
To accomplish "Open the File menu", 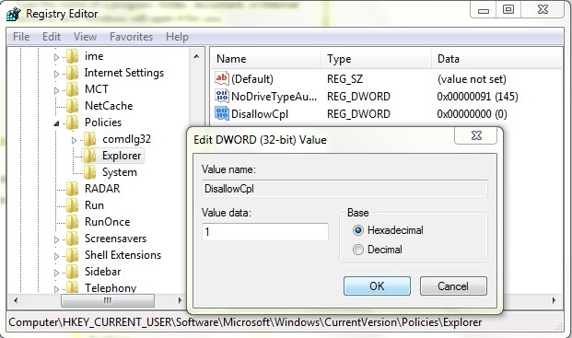I will 21,37.
